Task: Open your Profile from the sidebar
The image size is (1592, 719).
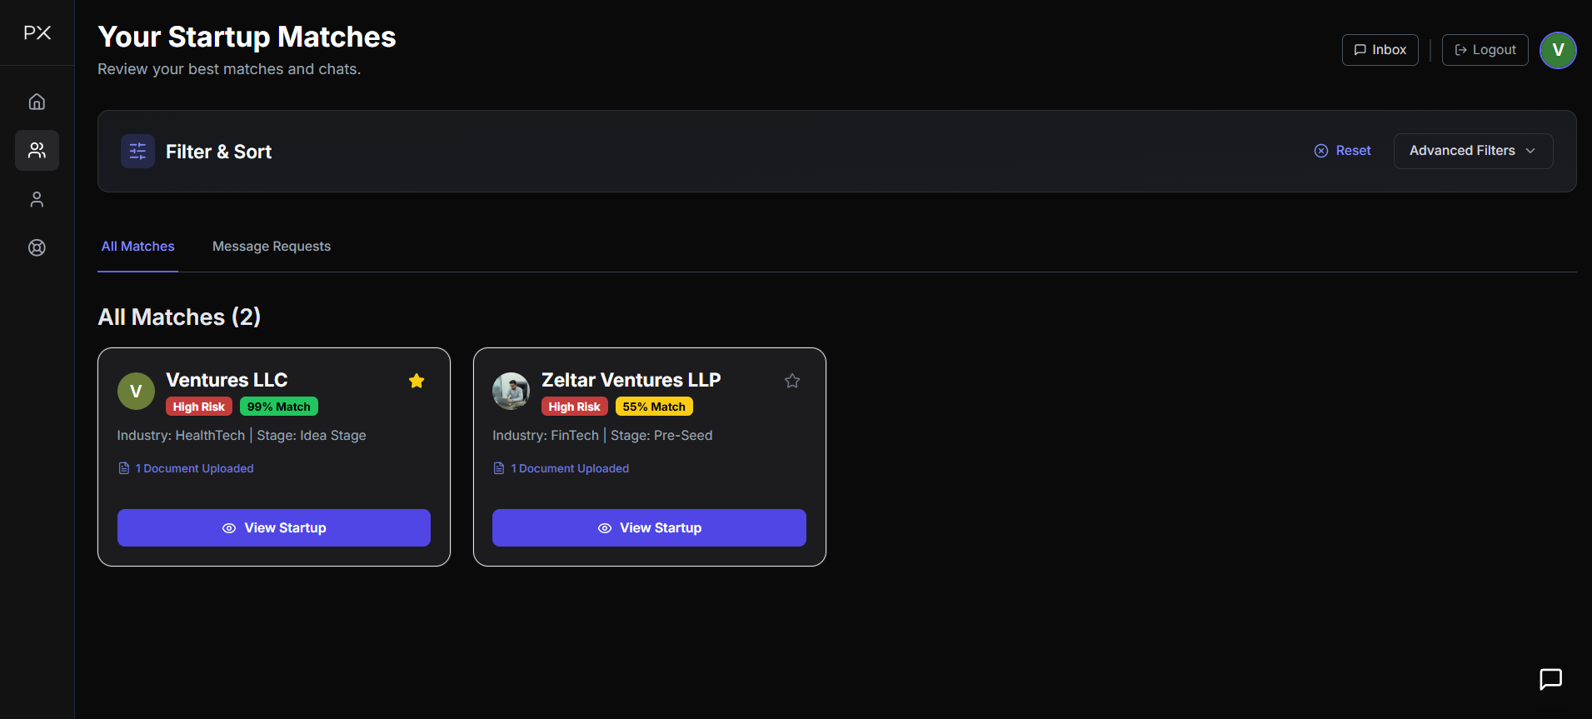Action: point(37,199)
